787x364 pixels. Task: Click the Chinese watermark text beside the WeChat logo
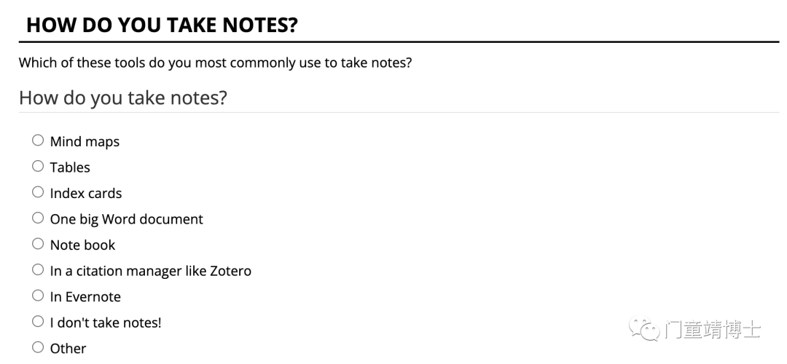[x=713, y=330]
